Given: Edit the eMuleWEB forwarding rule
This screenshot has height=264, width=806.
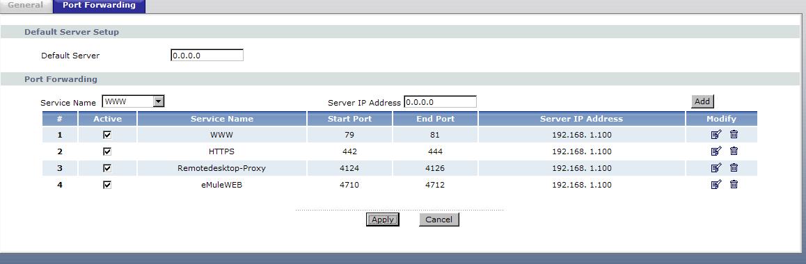Looking at the screenshot, I should click(716, 184).
